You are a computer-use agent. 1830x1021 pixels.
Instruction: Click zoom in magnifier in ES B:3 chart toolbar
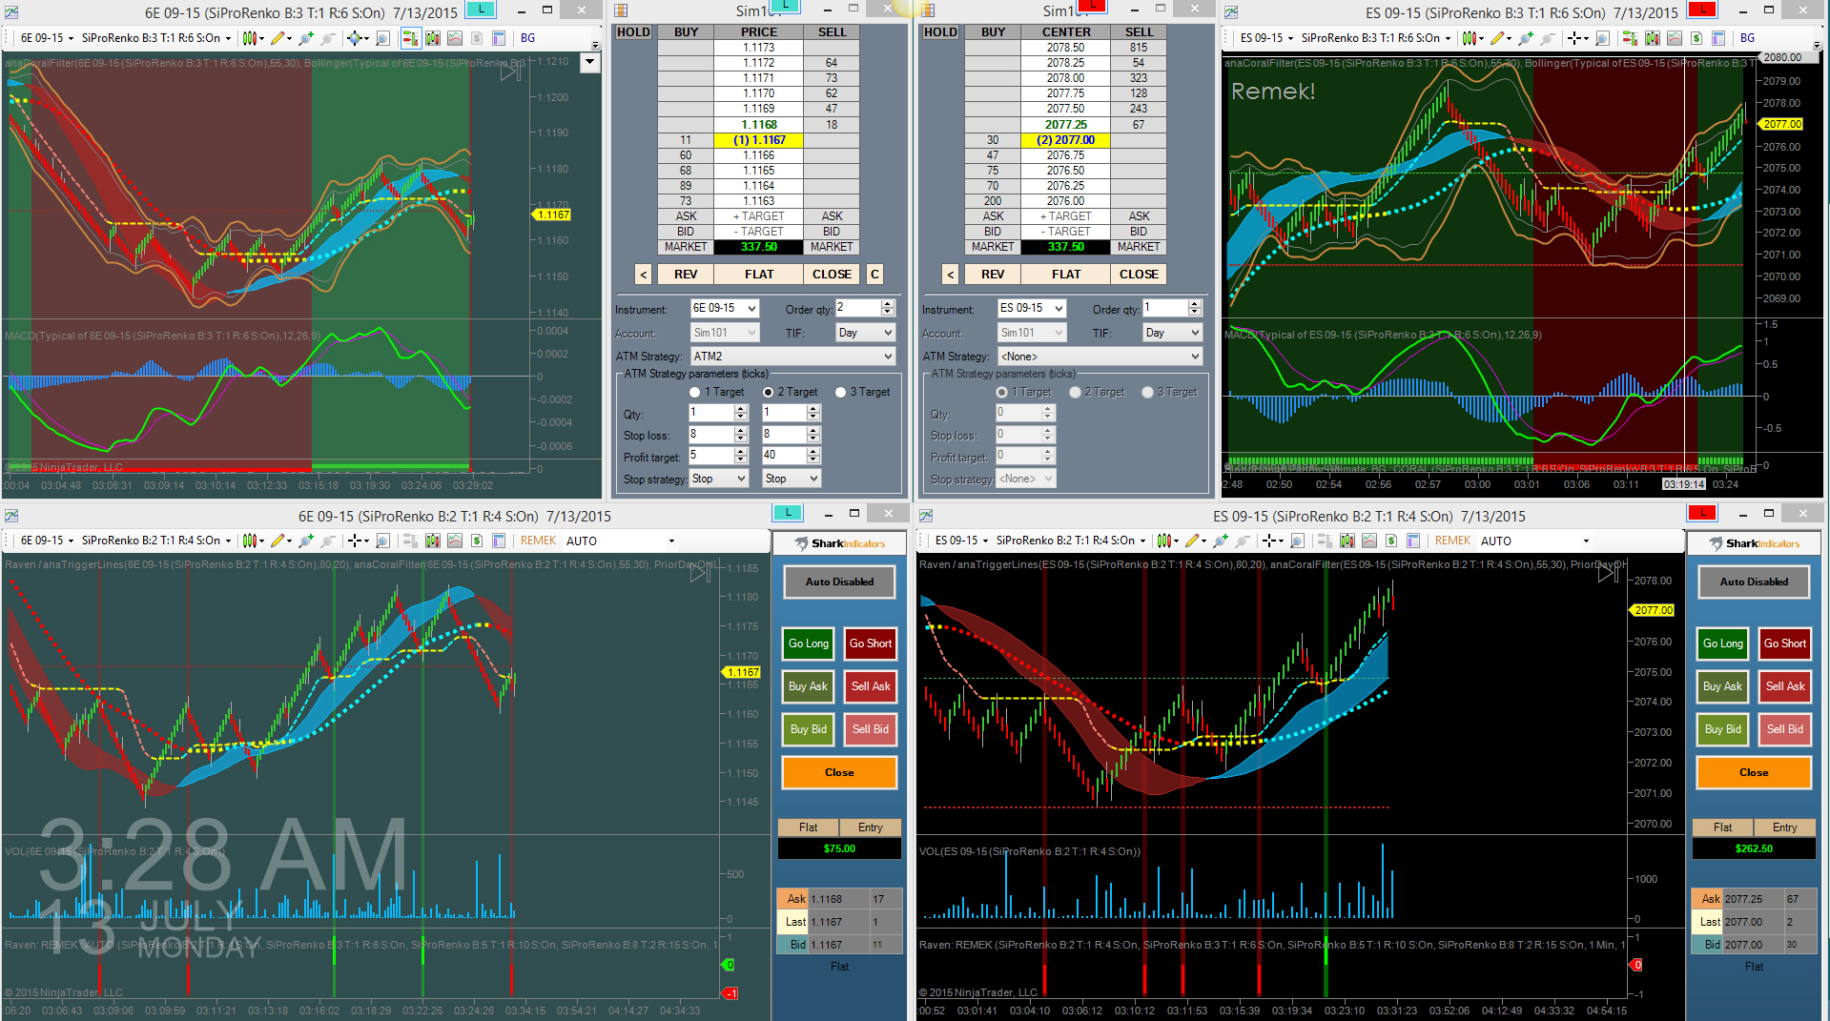tap(1525, 38)
